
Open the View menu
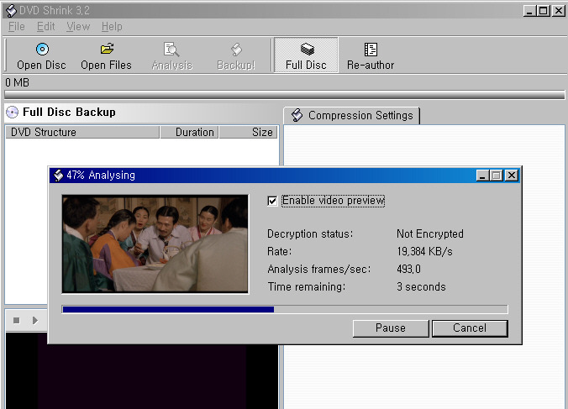pos(78,26)
